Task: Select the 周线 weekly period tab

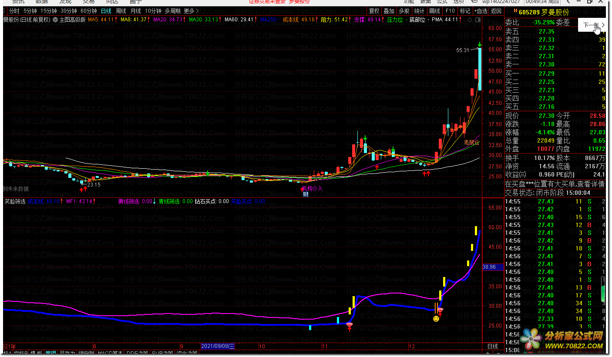Action: coord(121,11)
